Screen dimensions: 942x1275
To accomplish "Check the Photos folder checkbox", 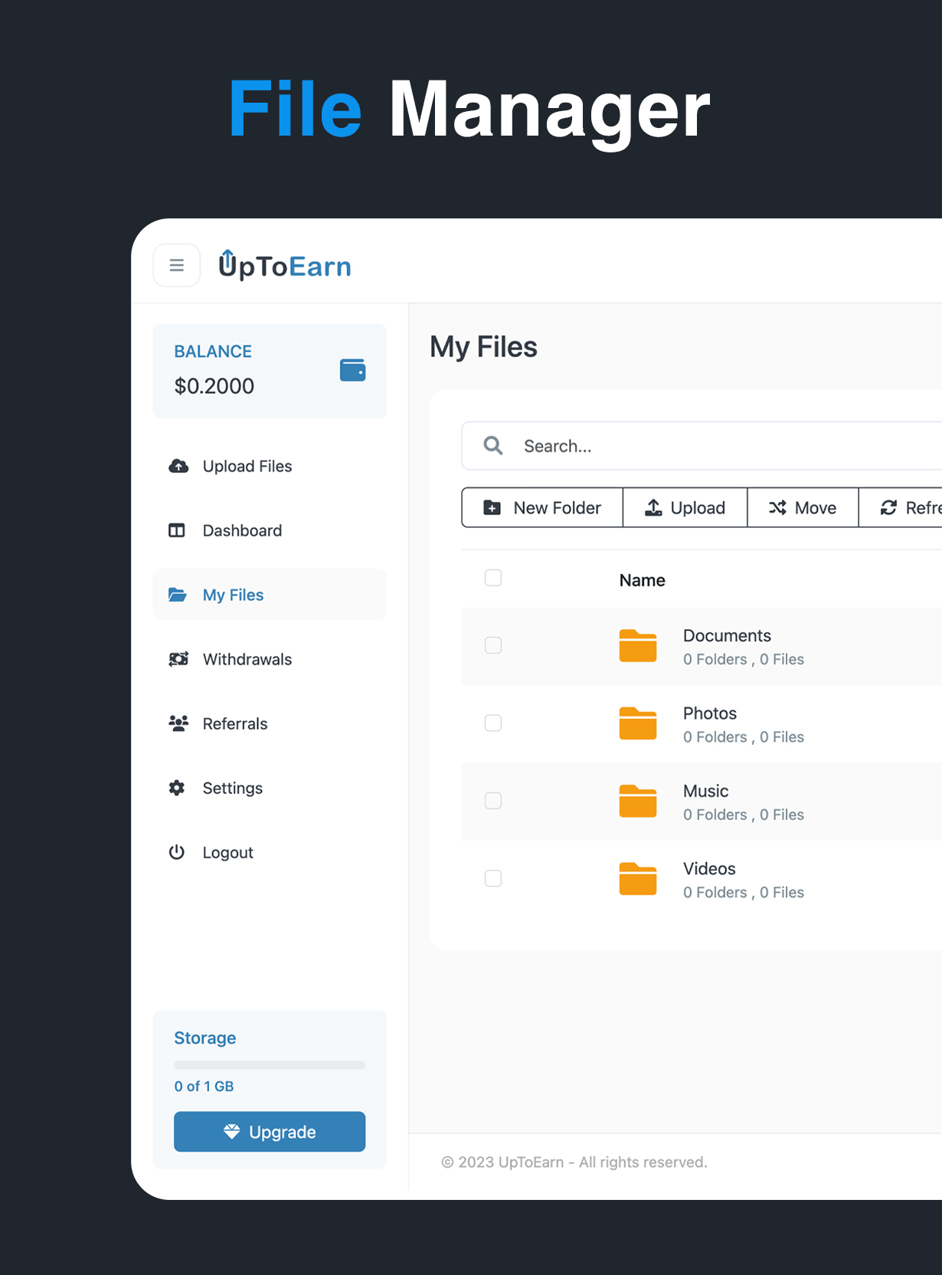I will [x=493, y=723].
